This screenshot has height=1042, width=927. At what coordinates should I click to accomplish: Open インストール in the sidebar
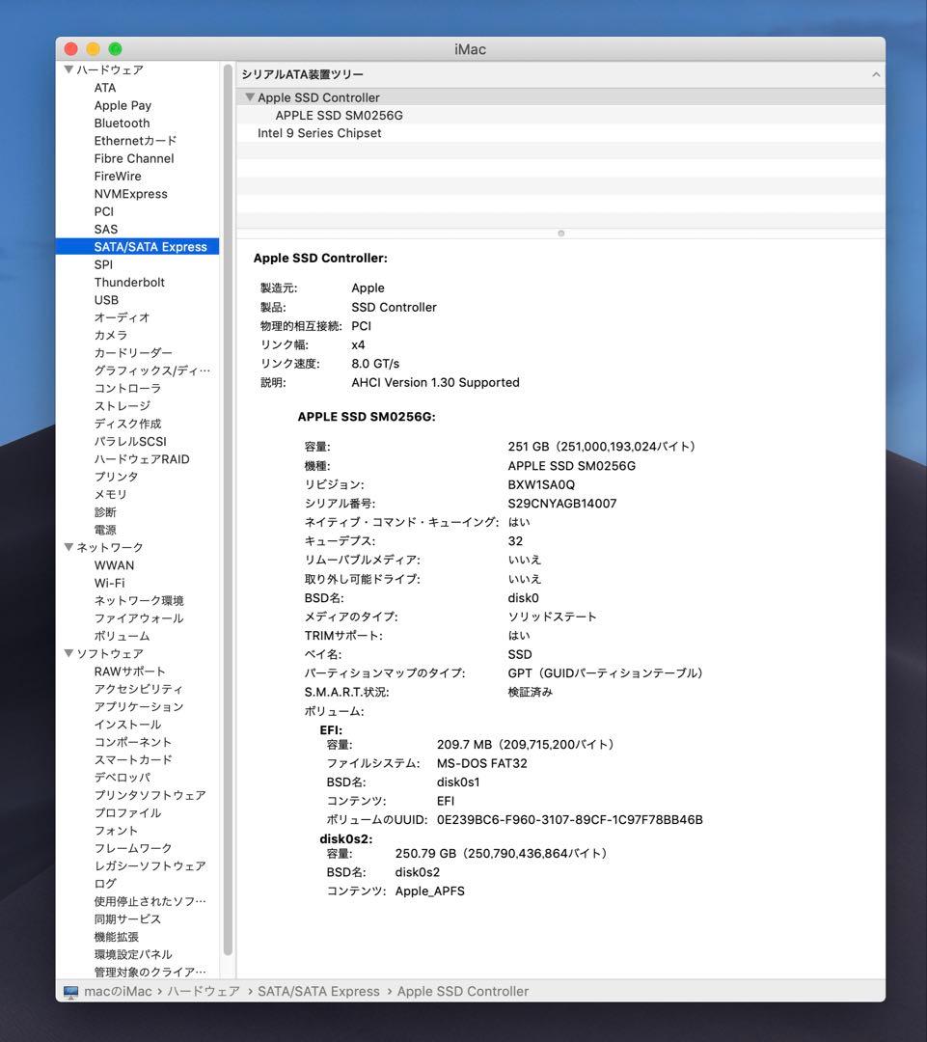[x=127, y=725]
